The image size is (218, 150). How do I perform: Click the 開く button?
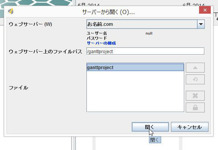pos(150,127)
